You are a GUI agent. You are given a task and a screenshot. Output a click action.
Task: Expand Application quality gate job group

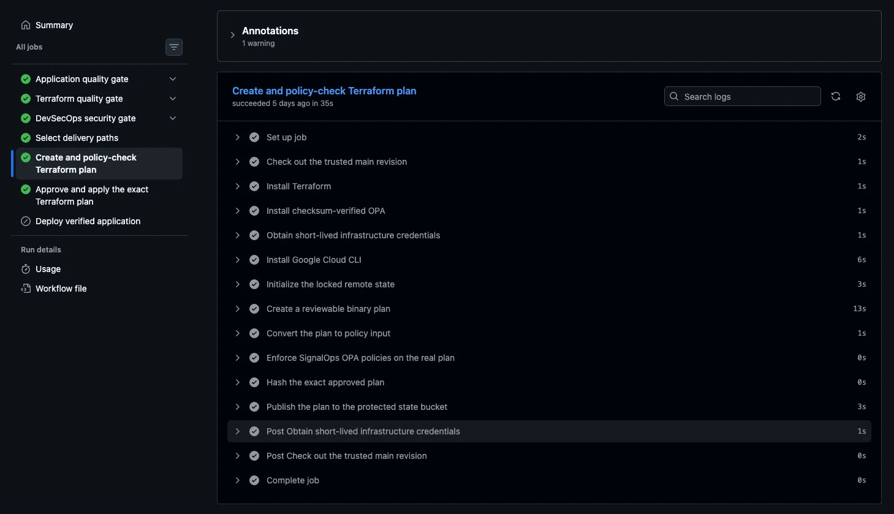coord(173,79)
